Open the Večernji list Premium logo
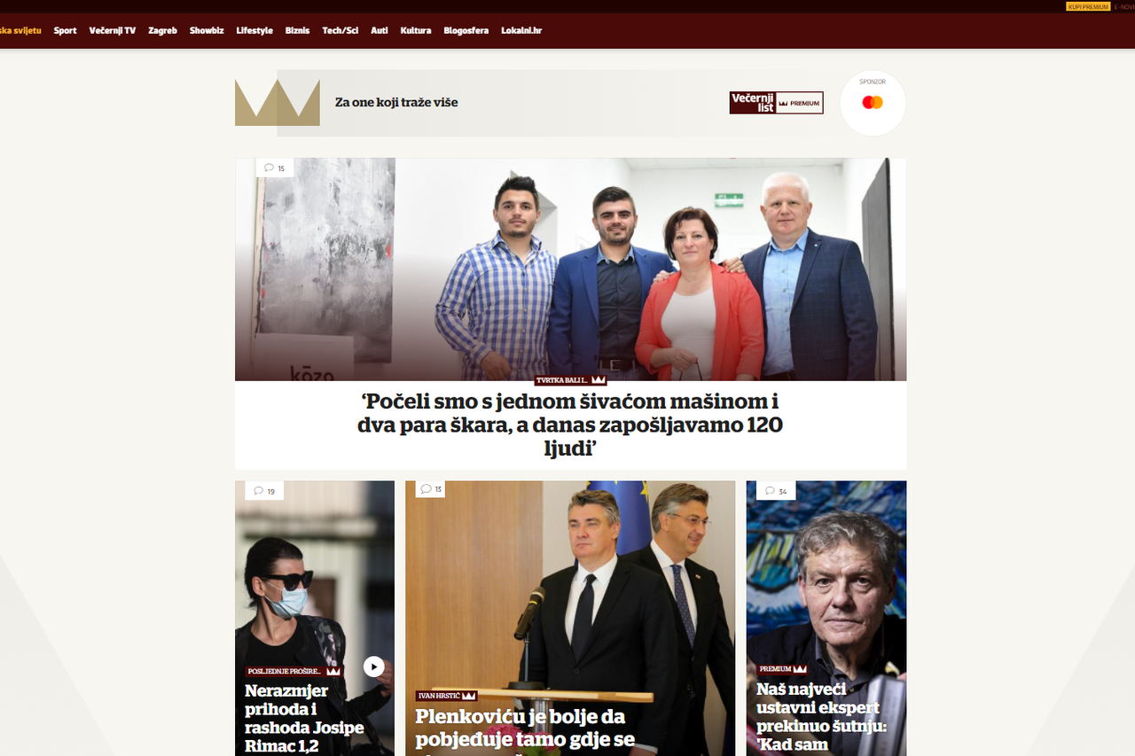This screenshot has width=1135, height=756. (x=777, y=103)
